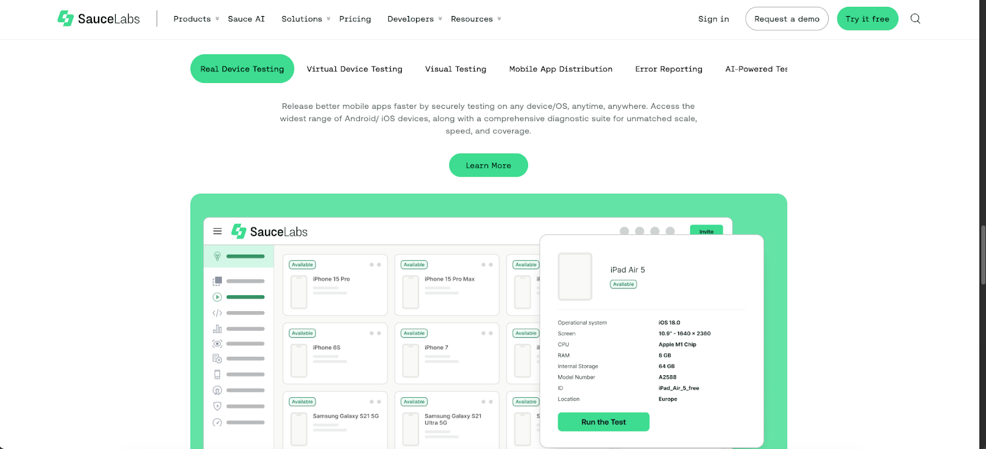Click the Apple M1 Chip value
986x449 pixels.
pos(677,344)
